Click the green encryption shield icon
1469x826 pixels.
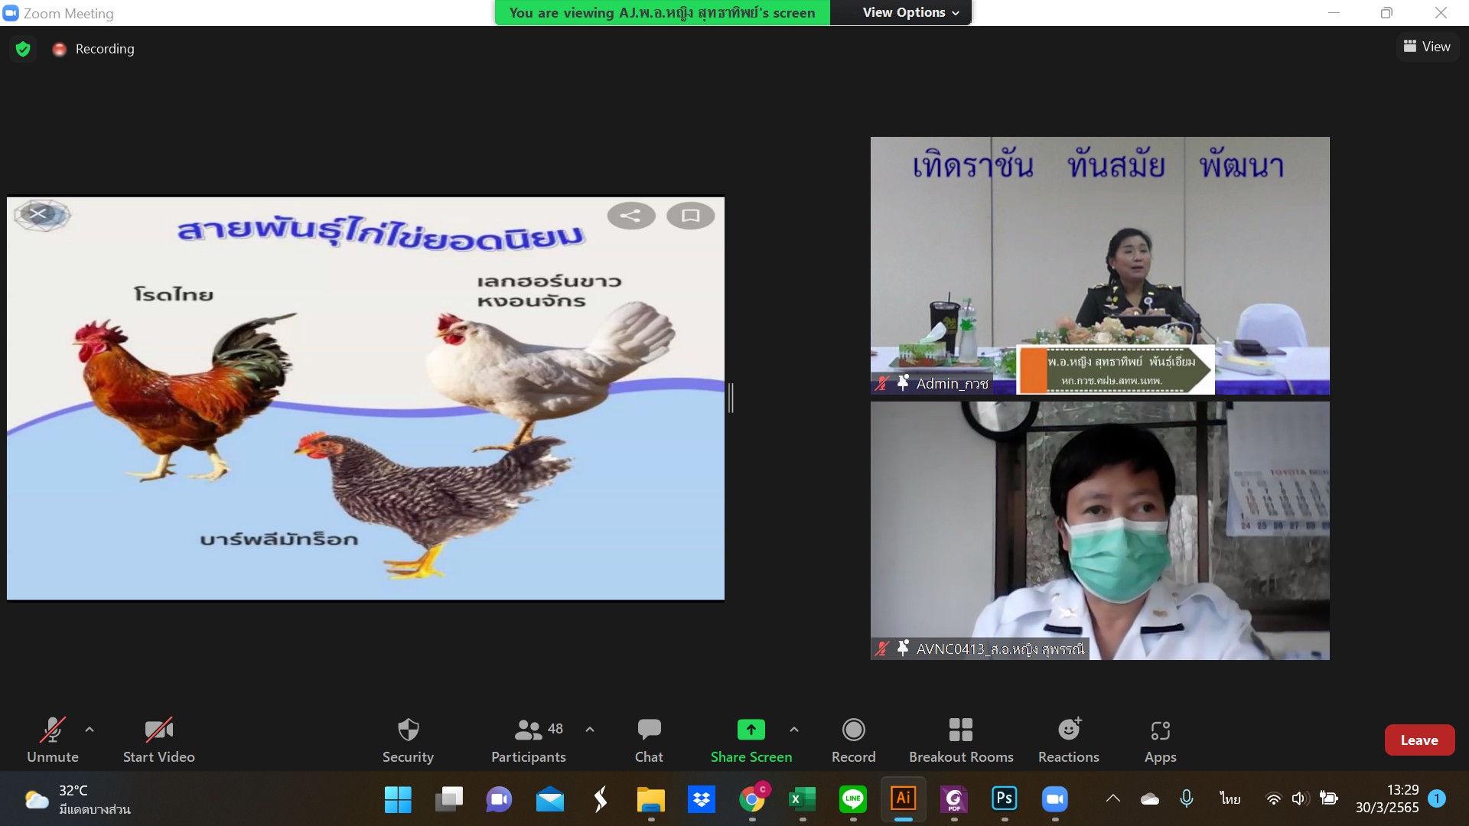tap(23, 49)
